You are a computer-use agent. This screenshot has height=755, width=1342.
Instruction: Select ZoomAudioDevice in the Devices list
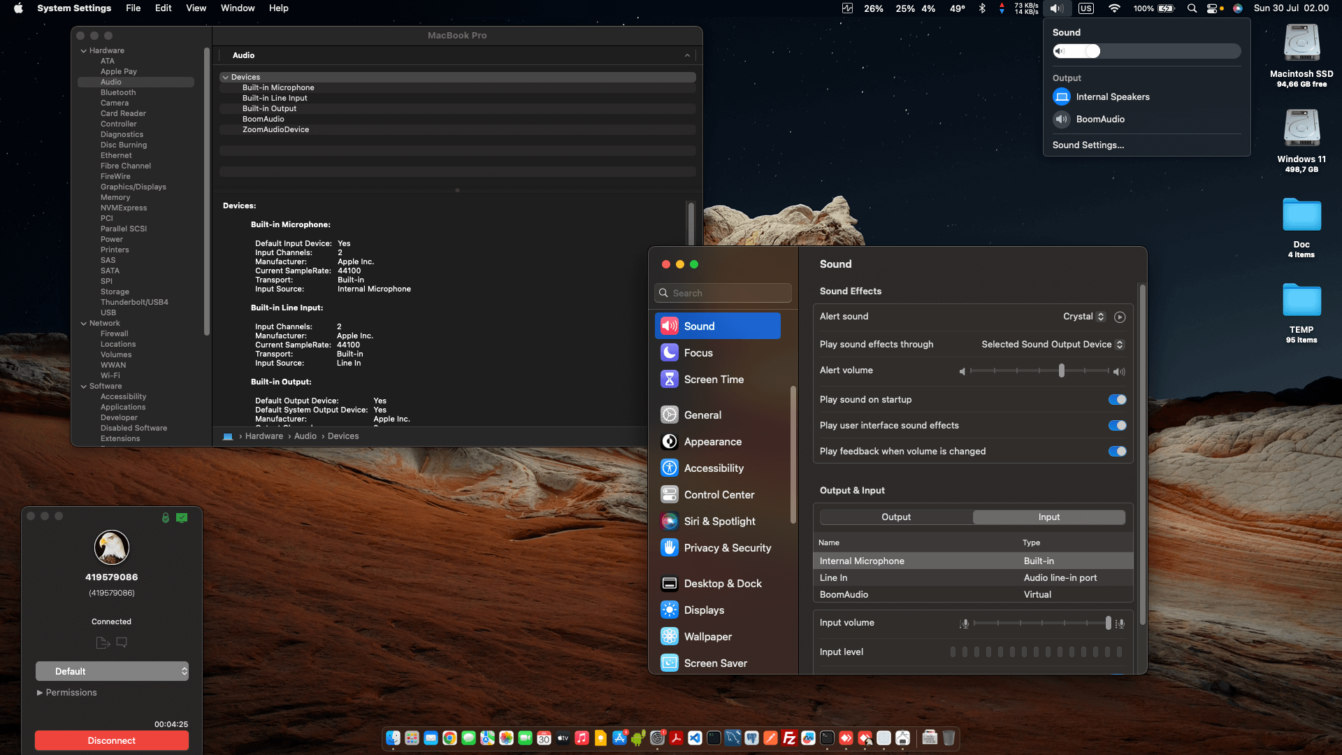coord(458,129)
